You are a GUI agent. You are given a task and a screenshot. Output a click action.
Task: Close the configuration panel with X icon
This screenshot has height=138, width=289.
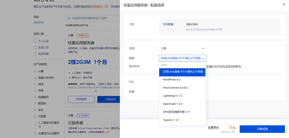tap(284, 5)
